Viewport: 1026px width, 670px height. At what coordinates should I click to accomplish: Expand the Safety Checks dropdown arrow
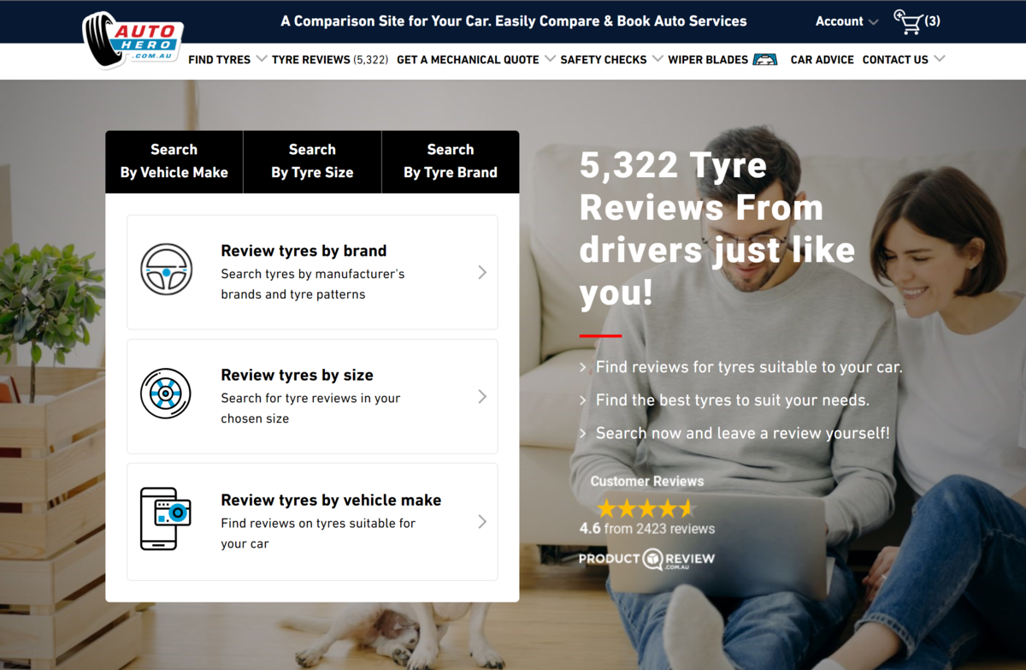tap(657, 59)
